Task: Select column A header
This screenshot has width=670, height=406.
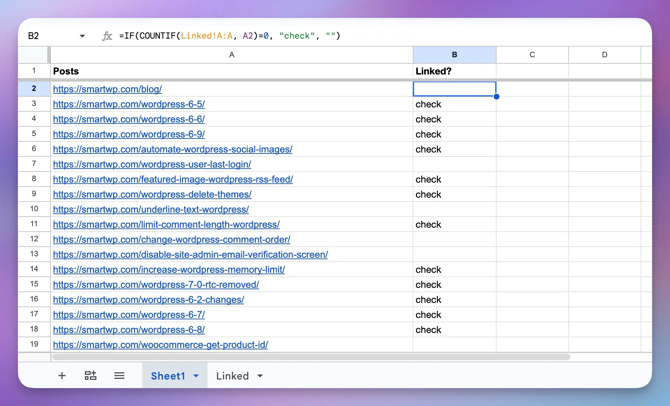Action: 232,55
